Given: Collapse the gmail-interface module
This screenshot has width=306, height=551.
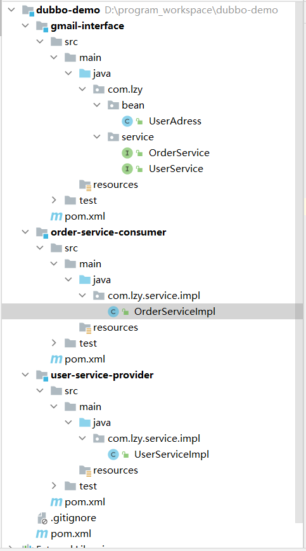Looking at the screenshot, I should click(x=25, y=26).
